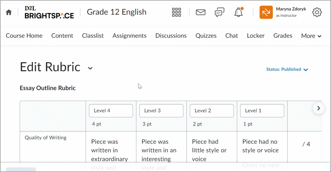Expand the More navigation menu
The width and height of the screenshot is (331, 172).
point(311,36)
